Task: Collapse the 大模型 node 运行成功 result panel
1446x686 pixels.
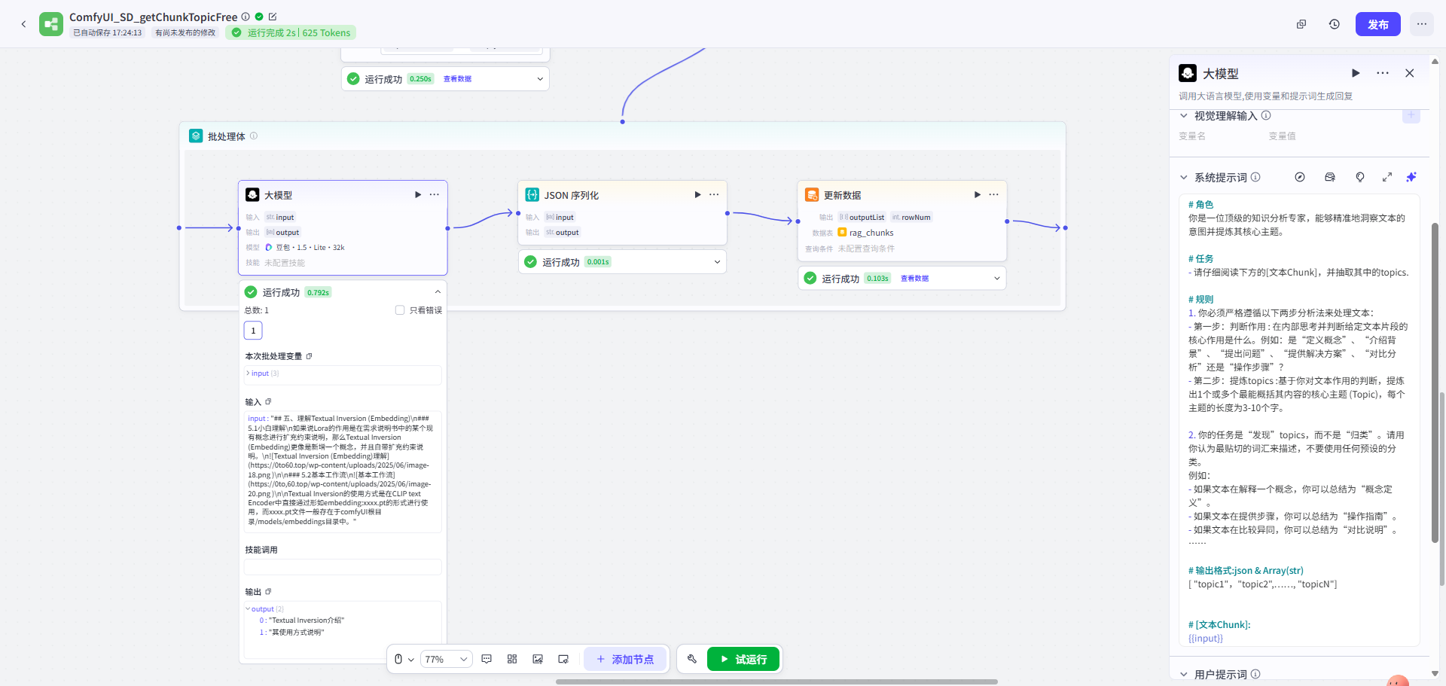Action: pyautogui.click(x=438, y=292)
